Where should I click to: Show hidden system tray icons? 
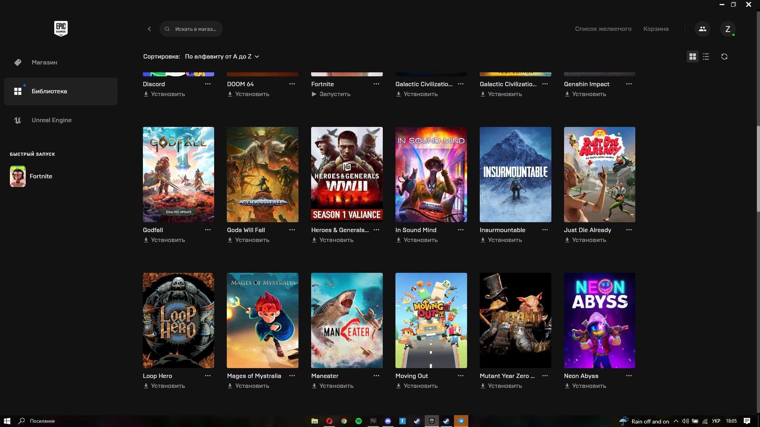676,421
